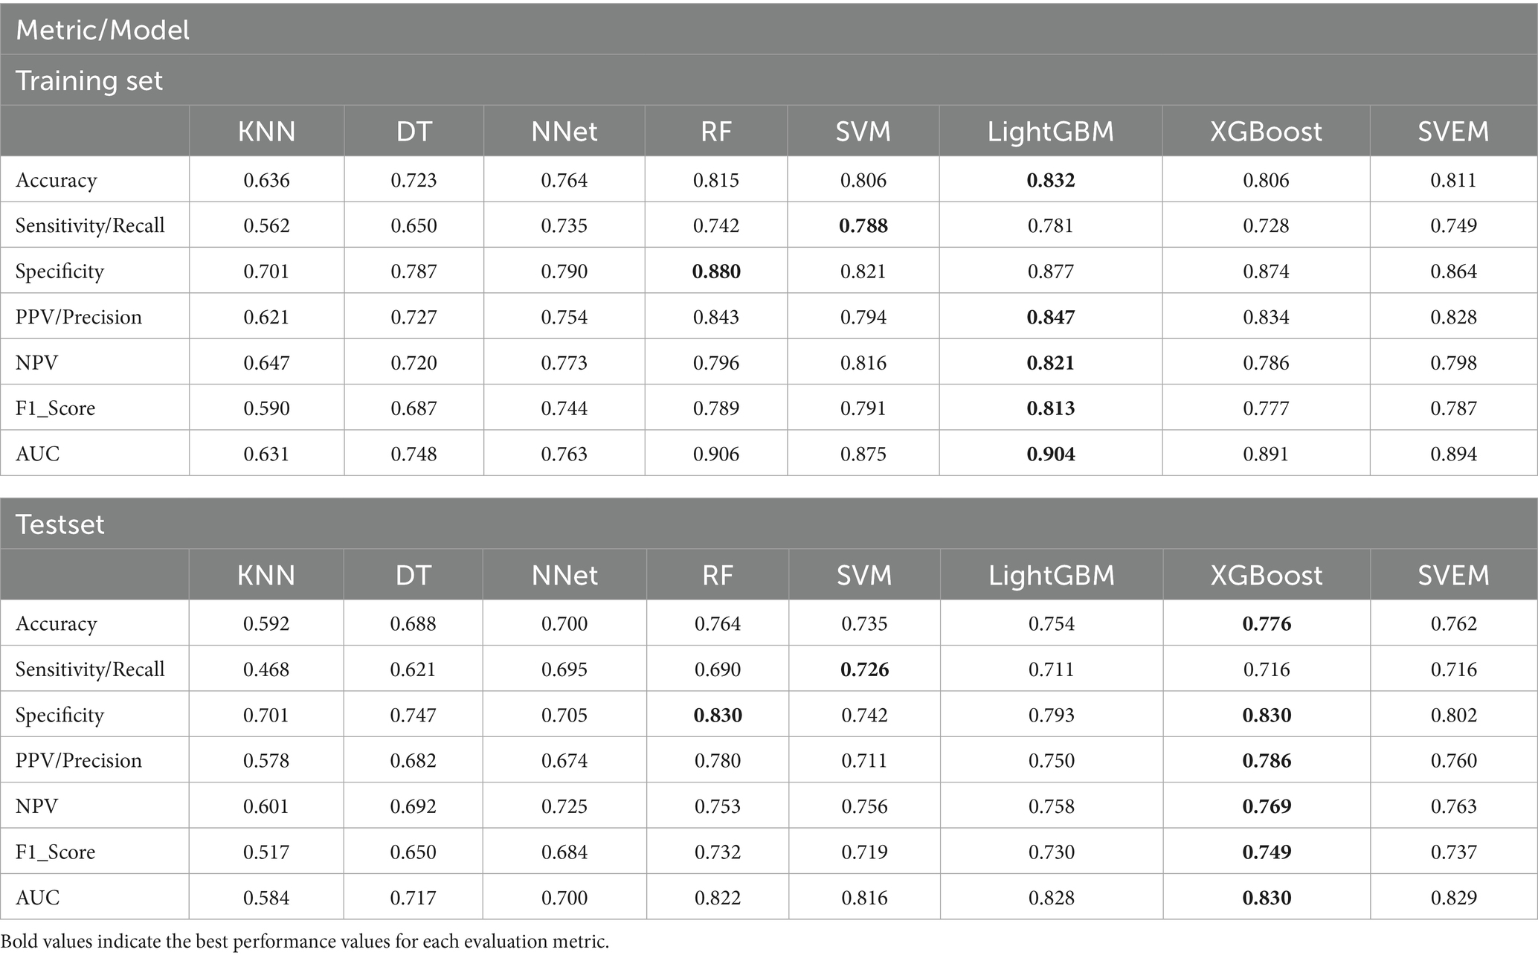
Task: Click the Training set section header
Action: [x=769, y=80]
